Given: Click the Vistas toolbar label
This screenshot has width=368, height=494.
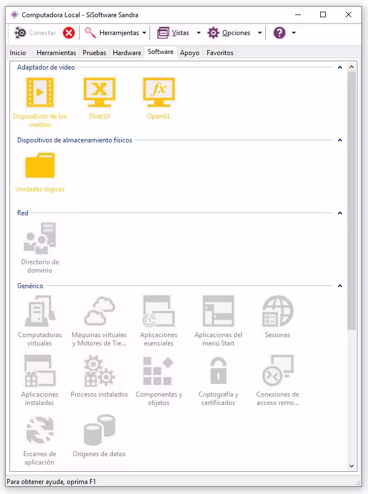Looking at the screenshot, I should point(180,33).
